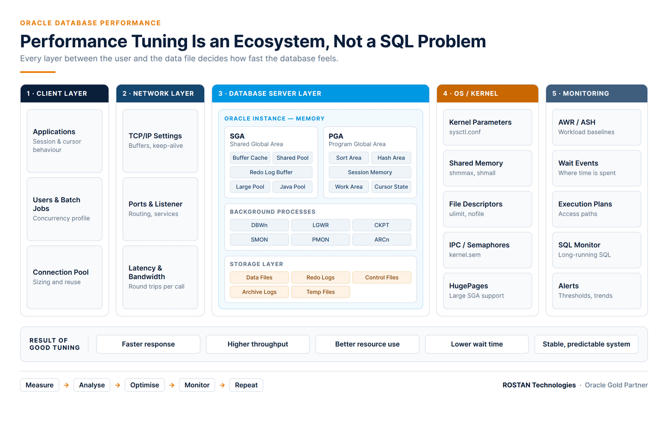Select the CKPT background process
The height and width of the screenshot is (423, 668).
pos(382,225)
